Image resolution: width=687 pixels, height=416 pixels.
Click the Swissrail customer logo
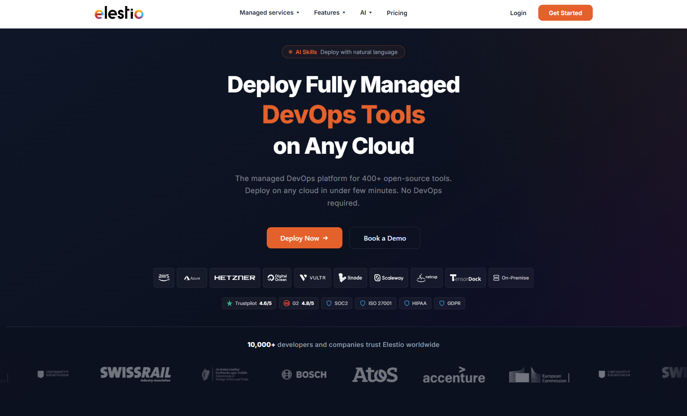[135, 374]
